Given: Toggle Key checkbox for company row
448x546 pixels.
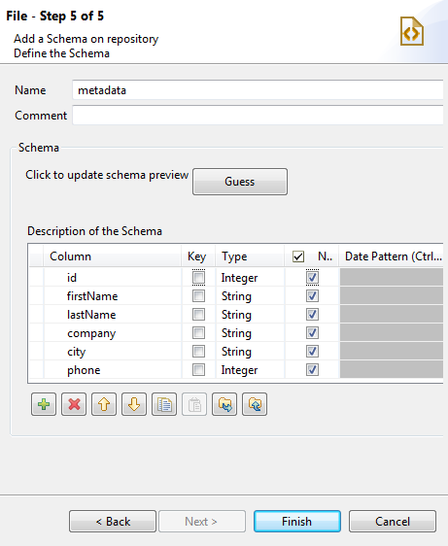Looking at the screenshot, I should point(198,333).
